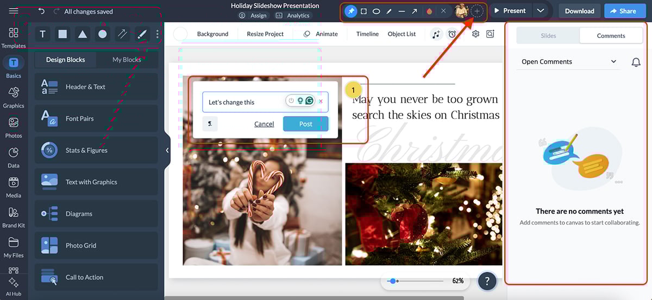Click the comment text input field
The image size is (652, 300).
coord(244,102)
